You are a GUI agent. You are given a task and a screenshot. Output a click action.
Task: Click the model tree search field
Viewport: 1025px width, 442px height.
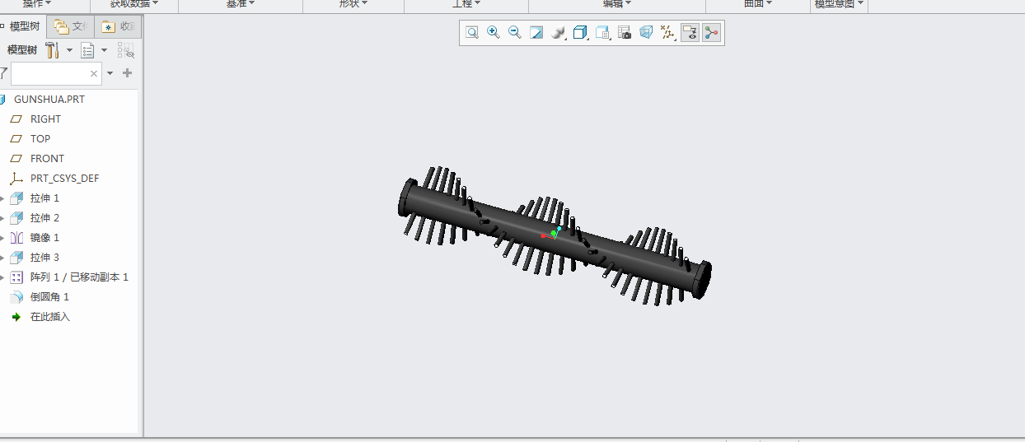(x=56, y=73)
